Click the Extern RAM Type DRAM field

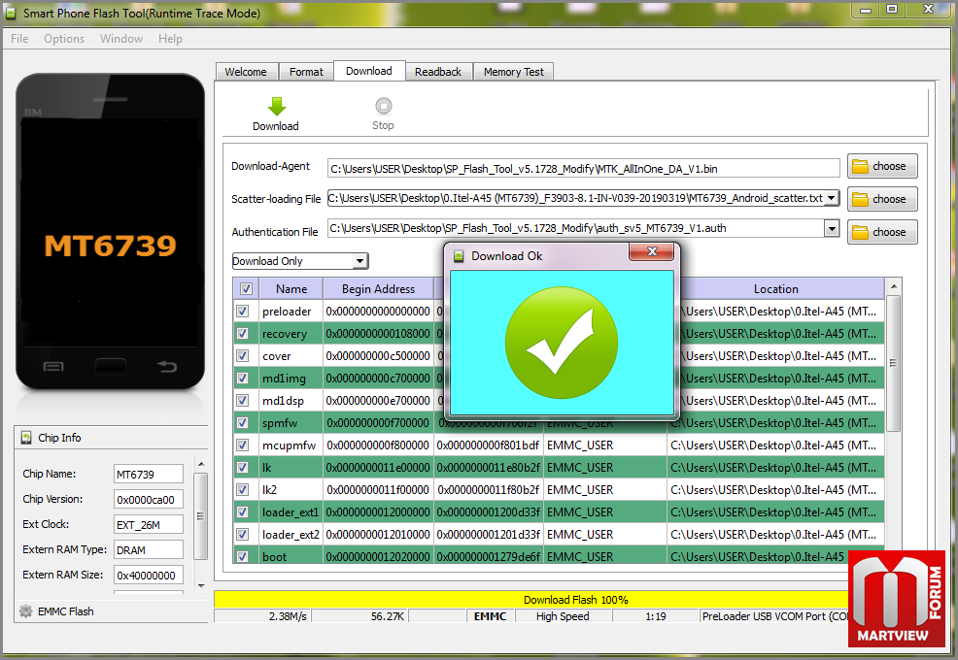click(149, 550)
